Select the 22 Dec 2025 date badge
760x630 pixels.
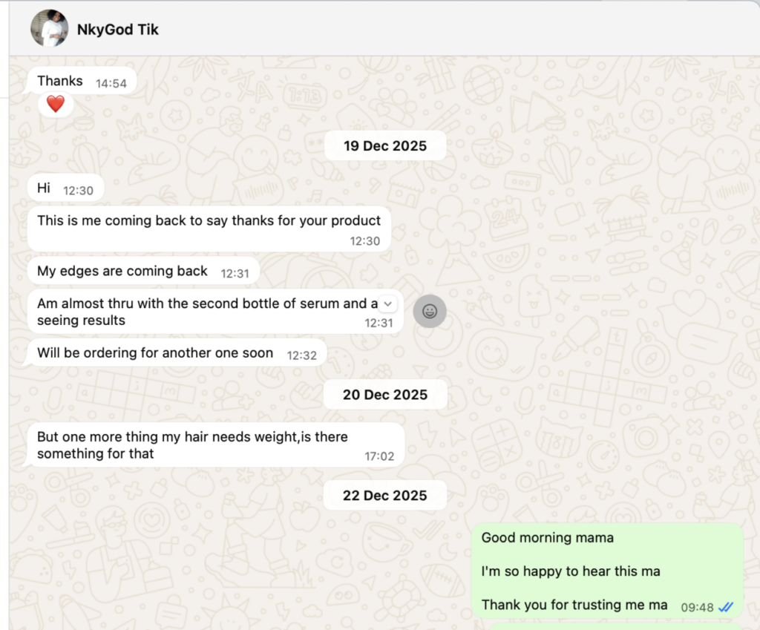[385, 495]
